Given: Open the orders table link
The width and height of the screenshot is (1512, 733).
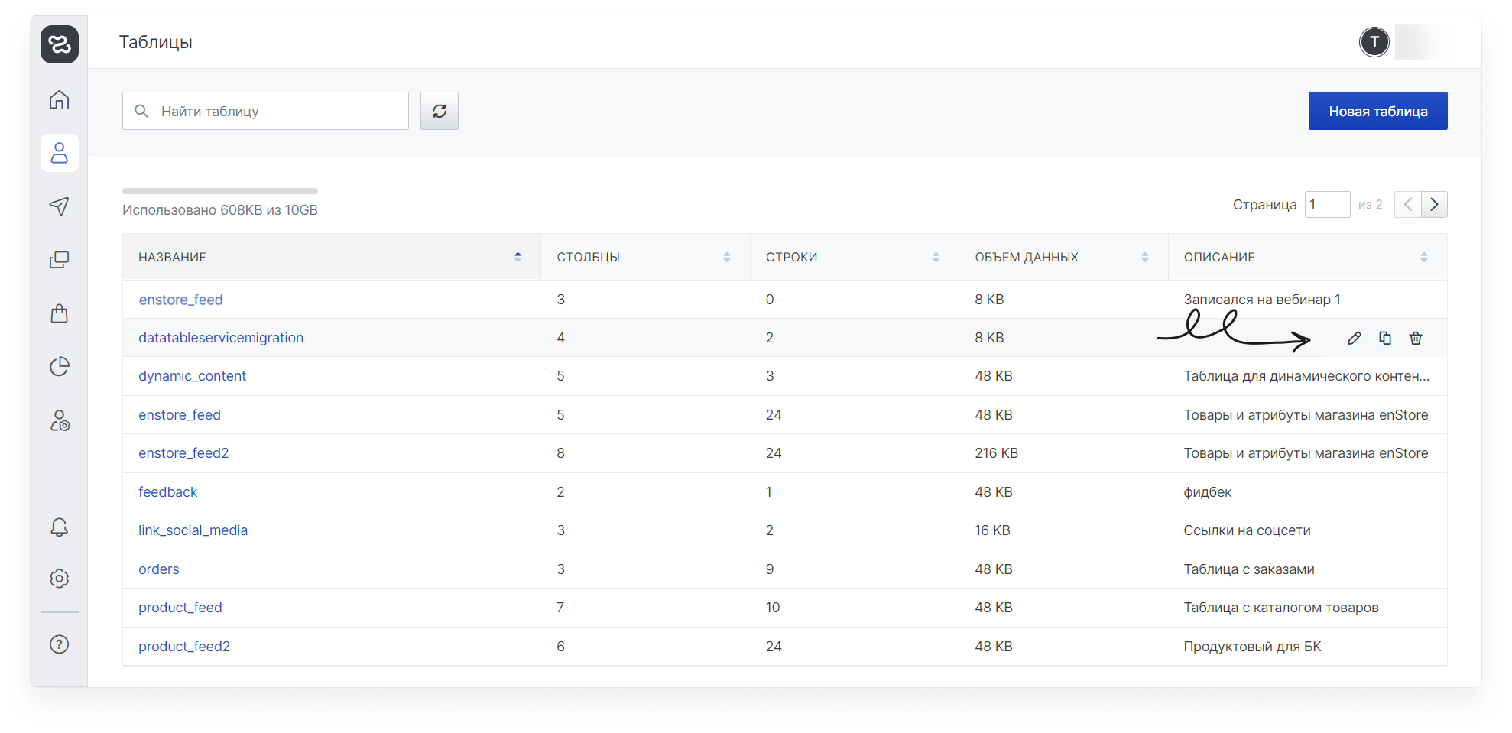Looking at the screenshot, I should click(x=158, y=569).
